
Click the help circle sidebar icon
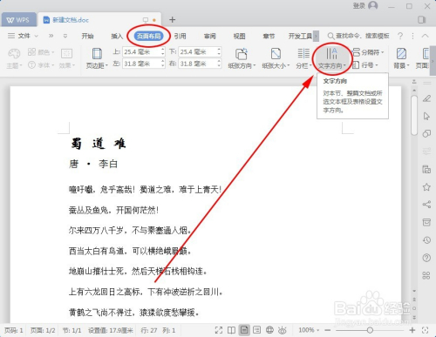tap(426, 258)
